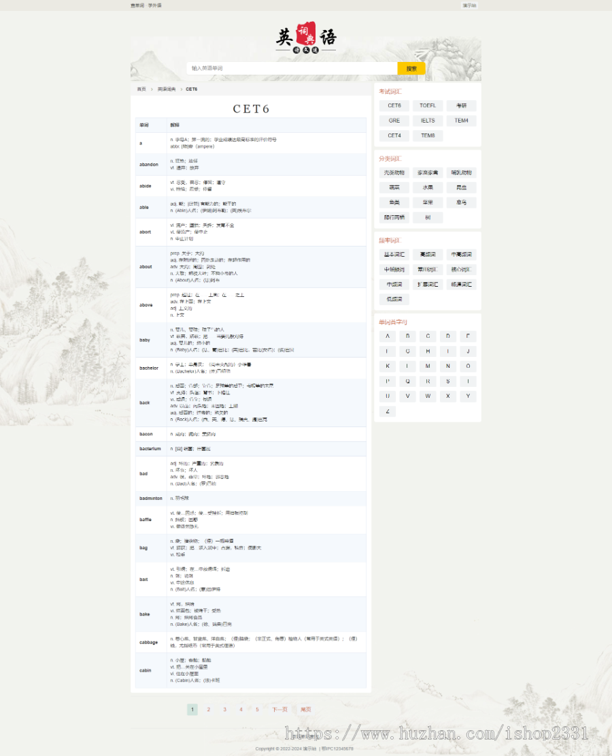
Task: Go to page 2 in pagination
Action: point(209,710)
